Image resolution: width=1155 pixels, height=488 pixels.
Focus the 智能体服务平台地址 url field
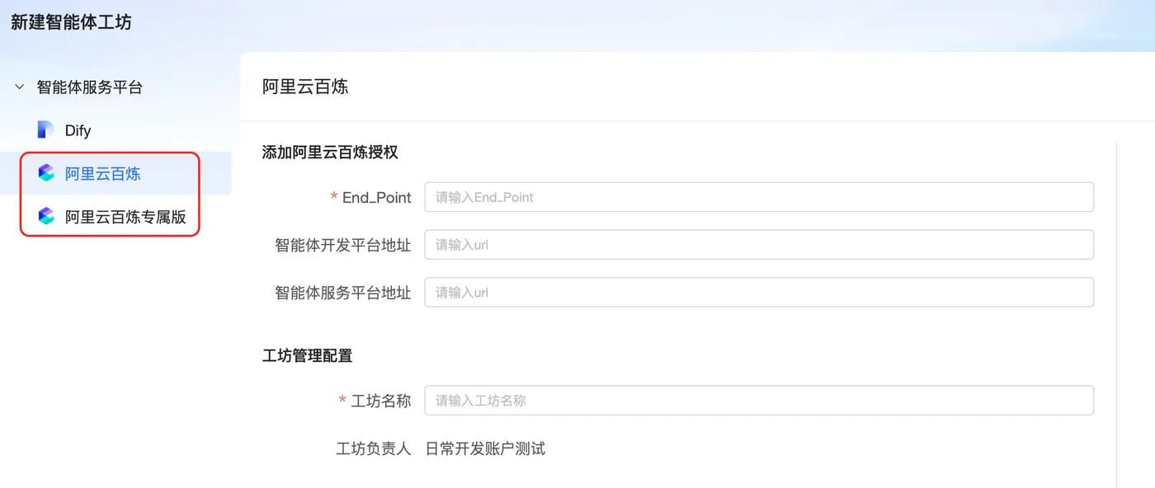(x=759, y=292)
